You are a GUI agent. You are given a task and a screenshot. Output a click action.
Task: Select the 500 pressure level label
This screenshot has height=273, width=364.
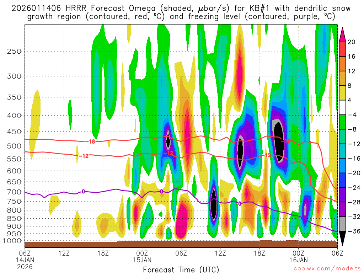(x=14, y=146)
